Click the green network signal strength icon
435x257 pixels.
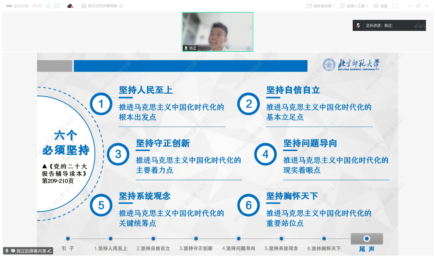pos(48,6)
